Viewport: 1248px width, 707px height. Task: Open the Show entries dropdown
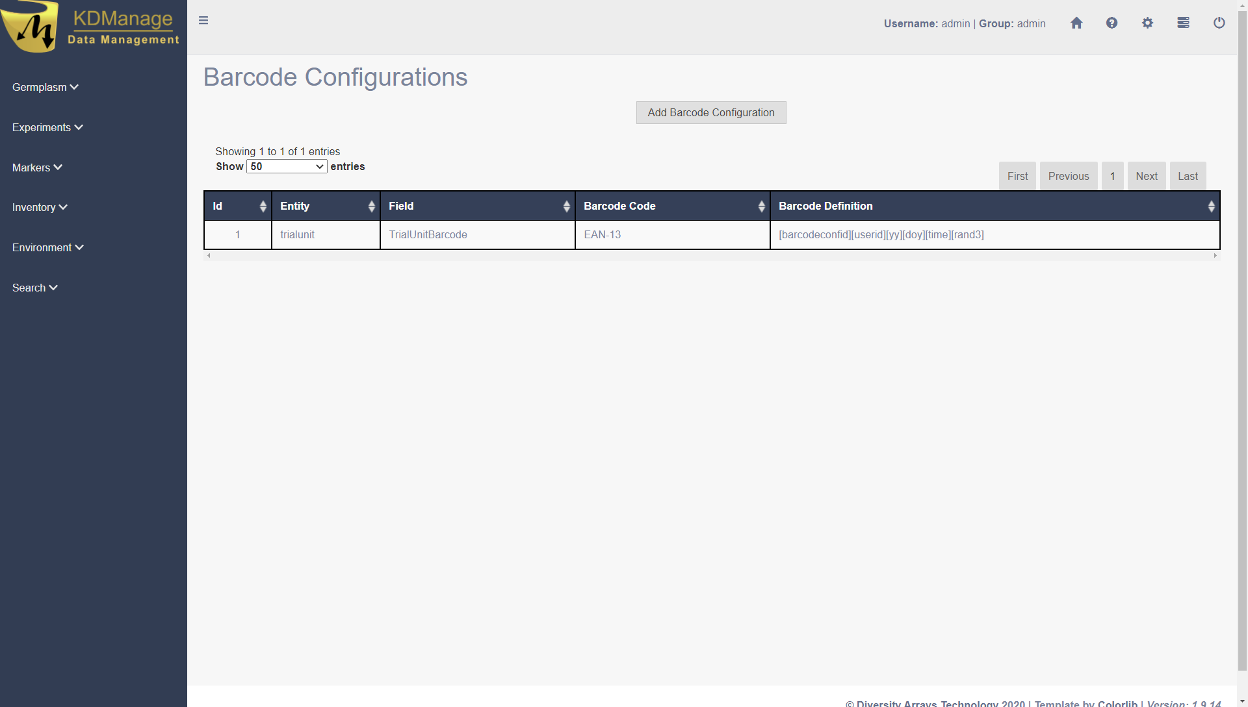287,167
